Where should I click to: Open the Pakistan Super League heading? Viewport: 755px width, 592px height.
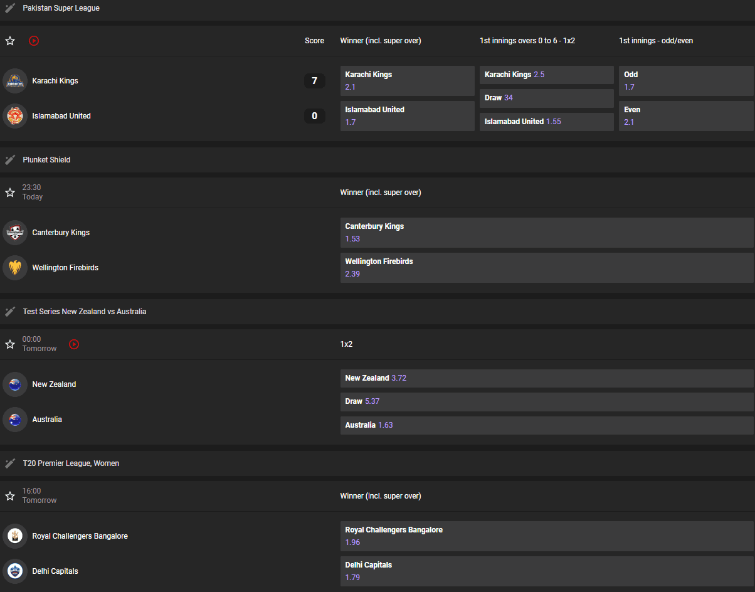(x=61, y=8)
